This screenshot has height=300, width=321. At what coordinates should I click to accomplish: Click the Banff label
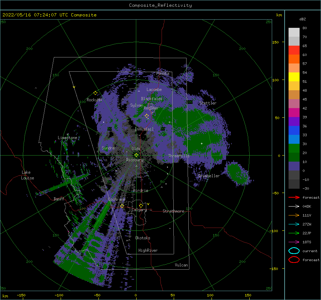59,199
